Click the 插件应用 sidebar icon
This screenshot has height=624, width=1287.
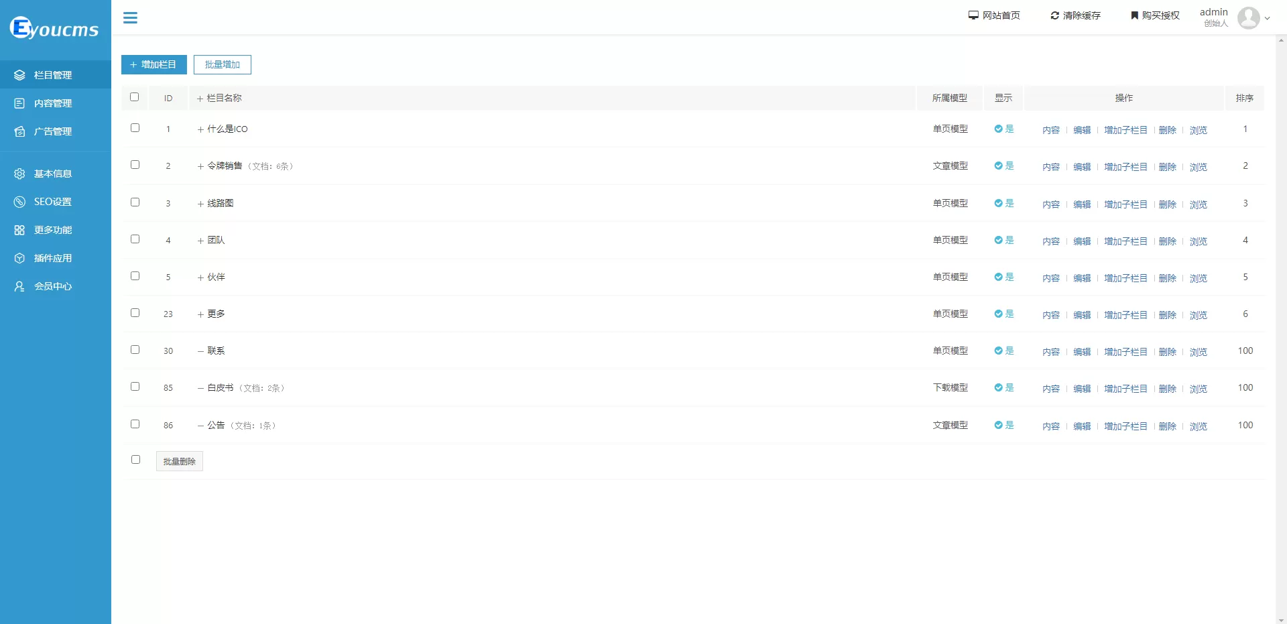pyautogui.click(x=19, y=258)
